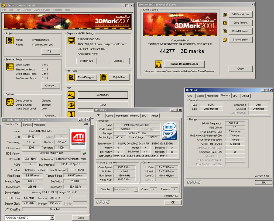Switch to Cache tab in front CPU-Z window
The image size is (274, 221).
pyautogui.click(x=110, y=116)
